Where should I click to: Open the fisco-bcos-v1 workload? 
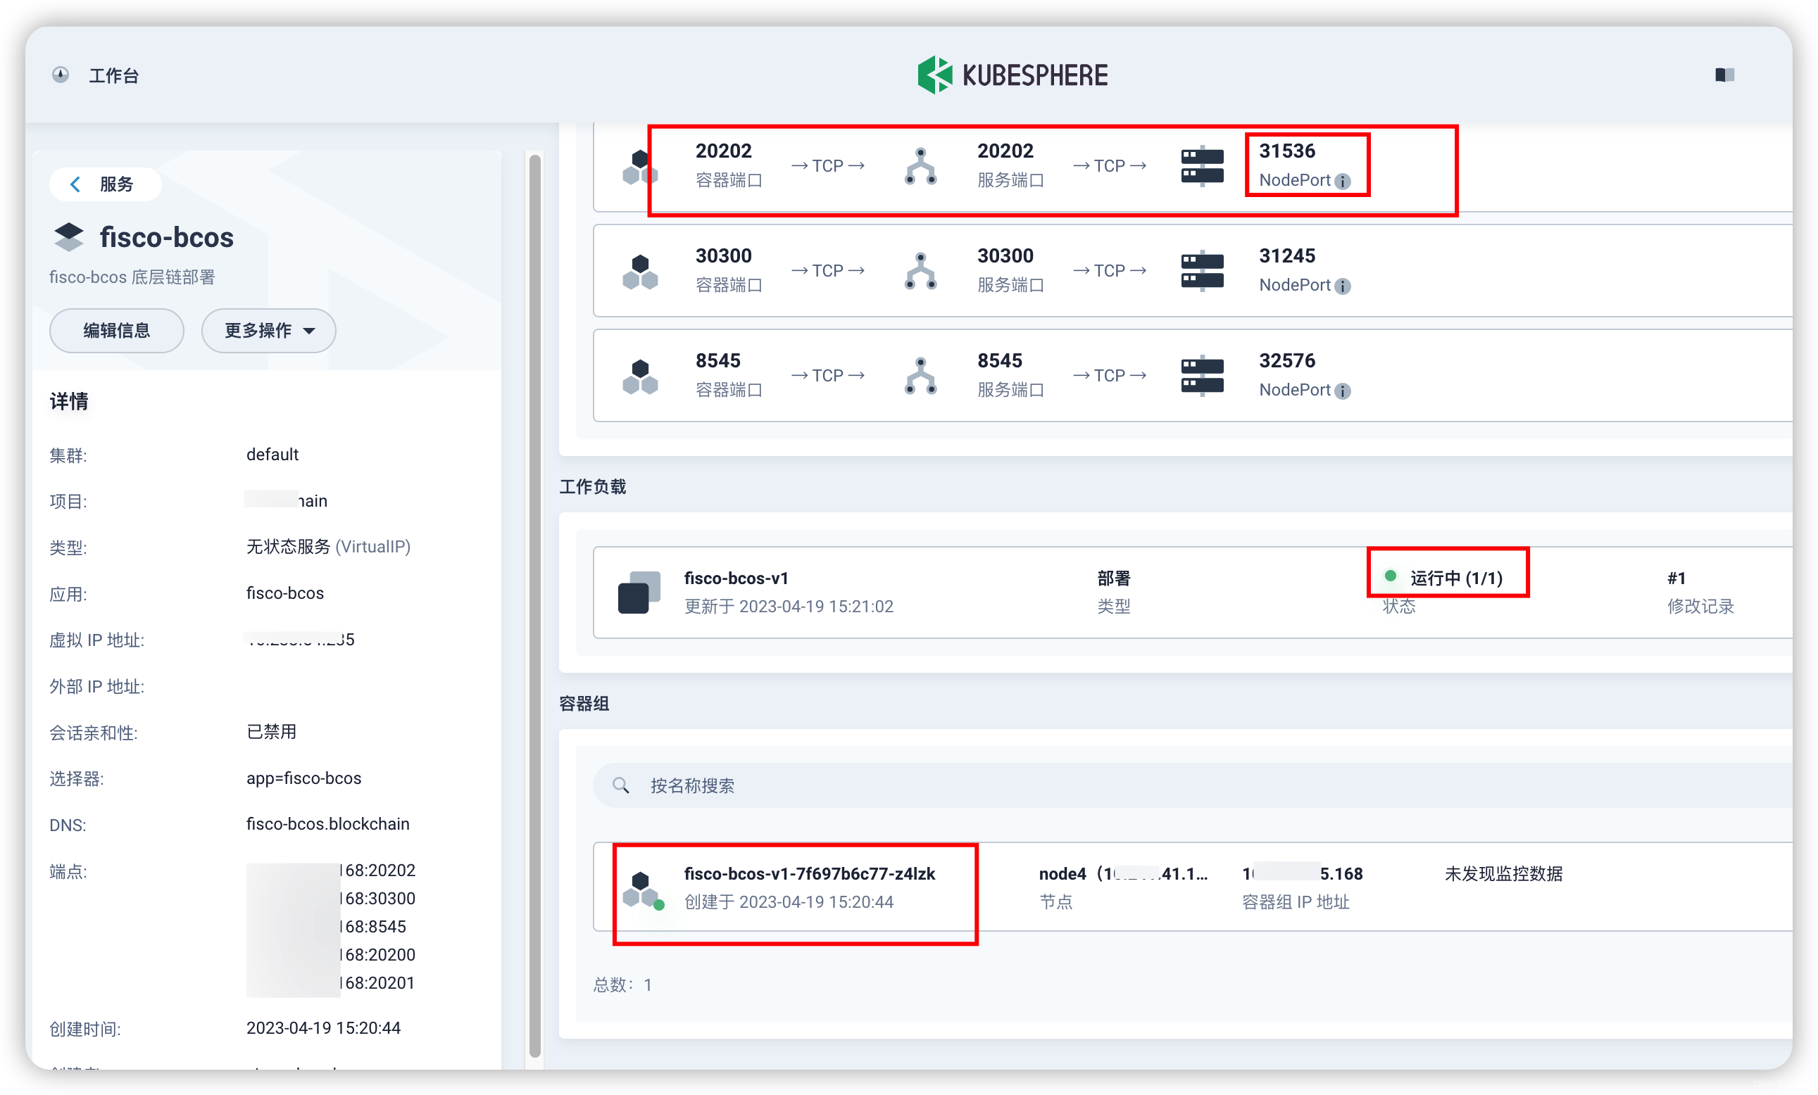pyautogui.click(x=736, y=578)
